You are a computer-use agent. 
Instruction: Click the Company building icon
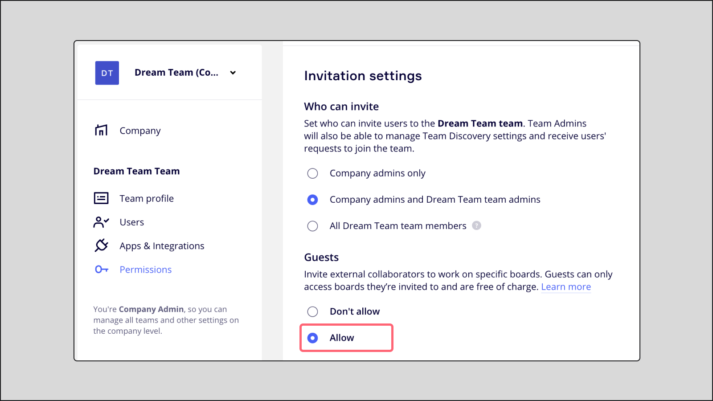pos(101,130)
